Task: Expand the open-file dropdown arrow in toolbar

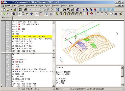Action: pos(11,10)
